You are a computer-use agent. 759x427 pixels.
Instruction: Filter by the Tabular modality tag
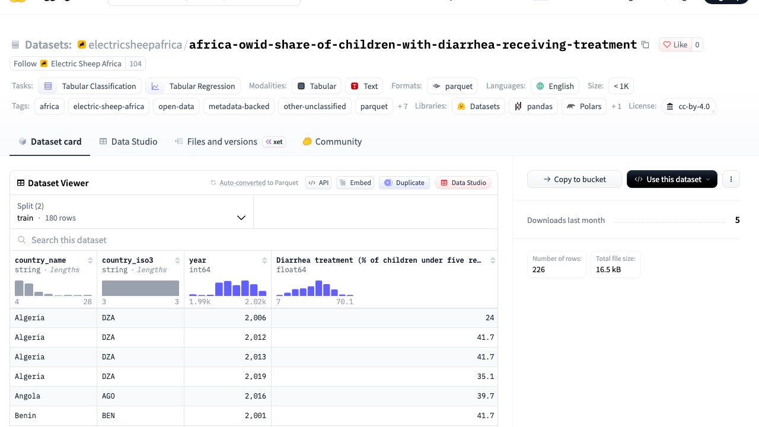point(317,86)
